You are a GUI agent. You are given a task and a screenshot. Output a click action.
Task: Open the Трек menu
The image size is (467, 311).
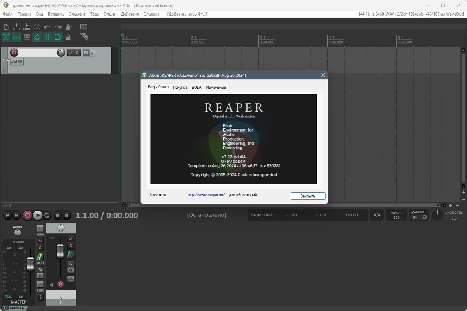click(x=95, y=14)
